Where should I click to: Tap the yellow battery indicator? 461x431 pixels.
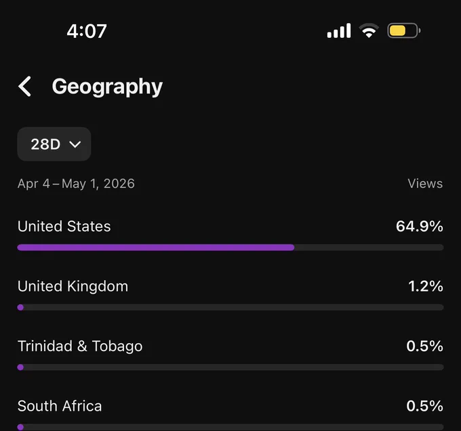click(x=403, y=30)
